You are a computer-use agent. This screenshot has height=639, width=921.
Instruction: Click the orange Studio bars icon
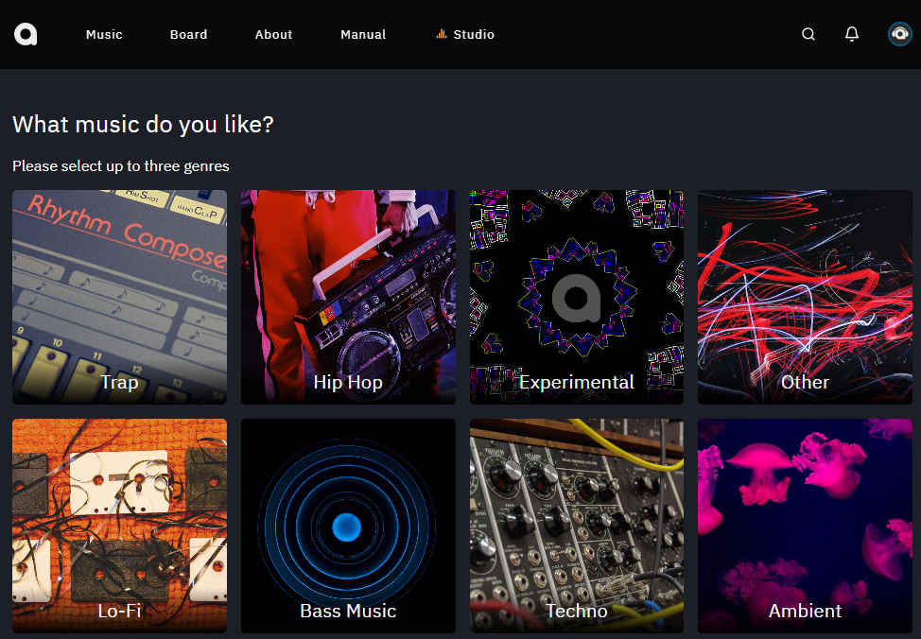(442, 34)
